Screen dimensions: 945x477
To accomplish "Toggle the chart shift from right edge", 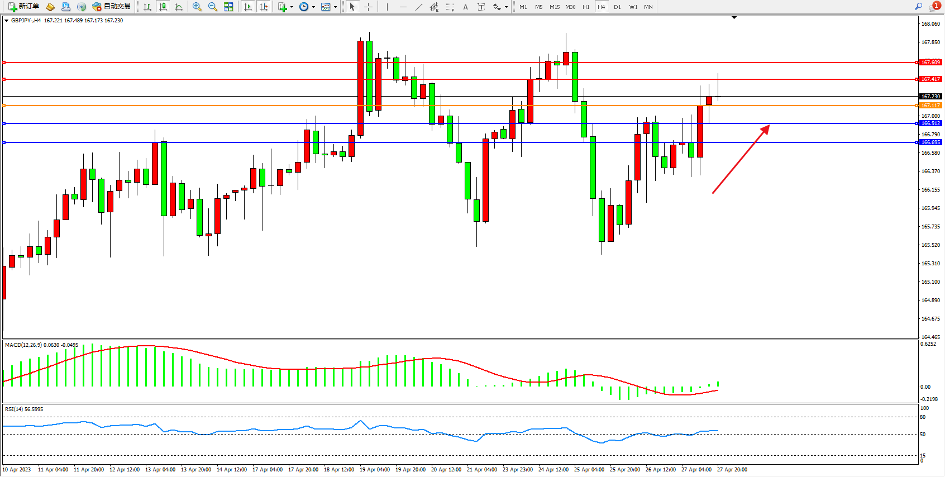I will tap(264, 7).
